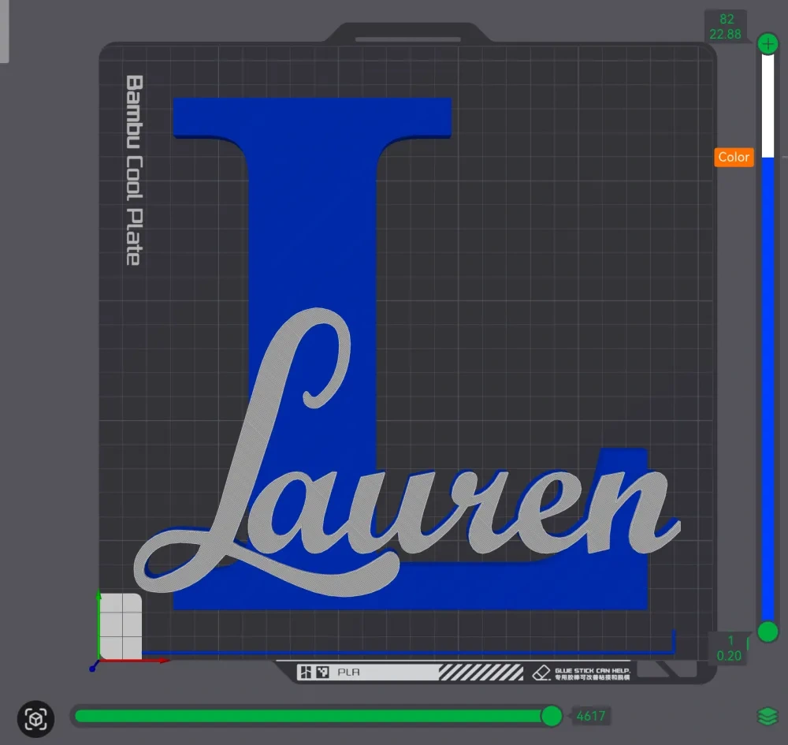Viewport: 788px width, 745px height.
Task: Expand the 0.20 layer height label
Action: coord(730,654)
